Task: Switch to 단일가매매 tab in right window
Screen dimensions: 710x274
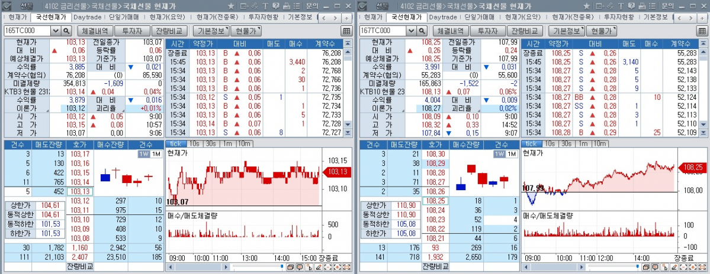Action: pos(480,17)
